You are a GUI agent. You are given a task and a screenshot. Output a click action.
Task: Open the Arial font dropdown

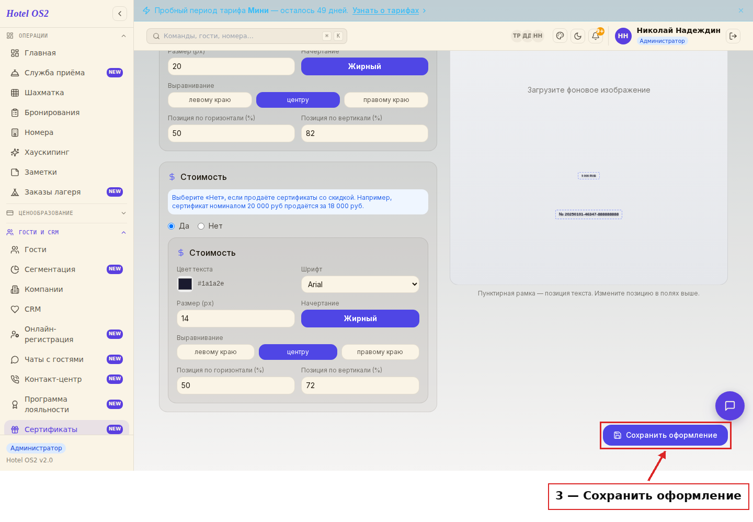pyautogui.click(x=360, y=285)
